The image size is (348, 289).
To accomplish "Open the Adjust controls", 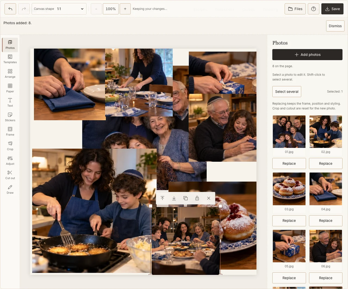I will point(10,161).
